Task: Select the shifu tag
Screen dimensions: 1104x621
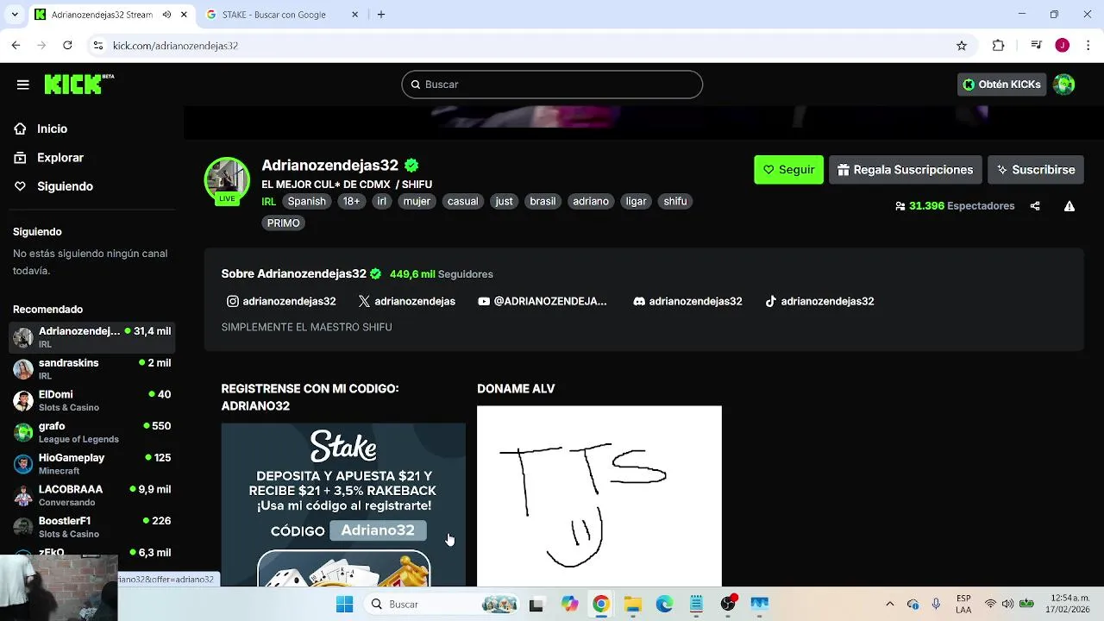Action: pyautogui.click(x=675, y=201)
